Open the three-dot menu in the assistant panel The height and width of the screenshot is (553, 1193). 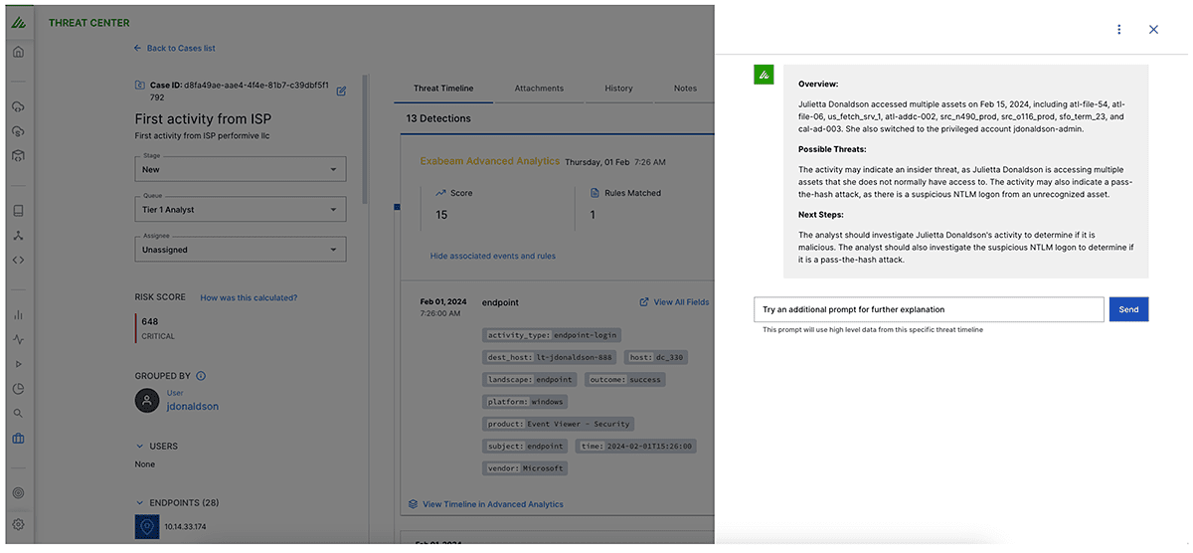click(1119, 30)
